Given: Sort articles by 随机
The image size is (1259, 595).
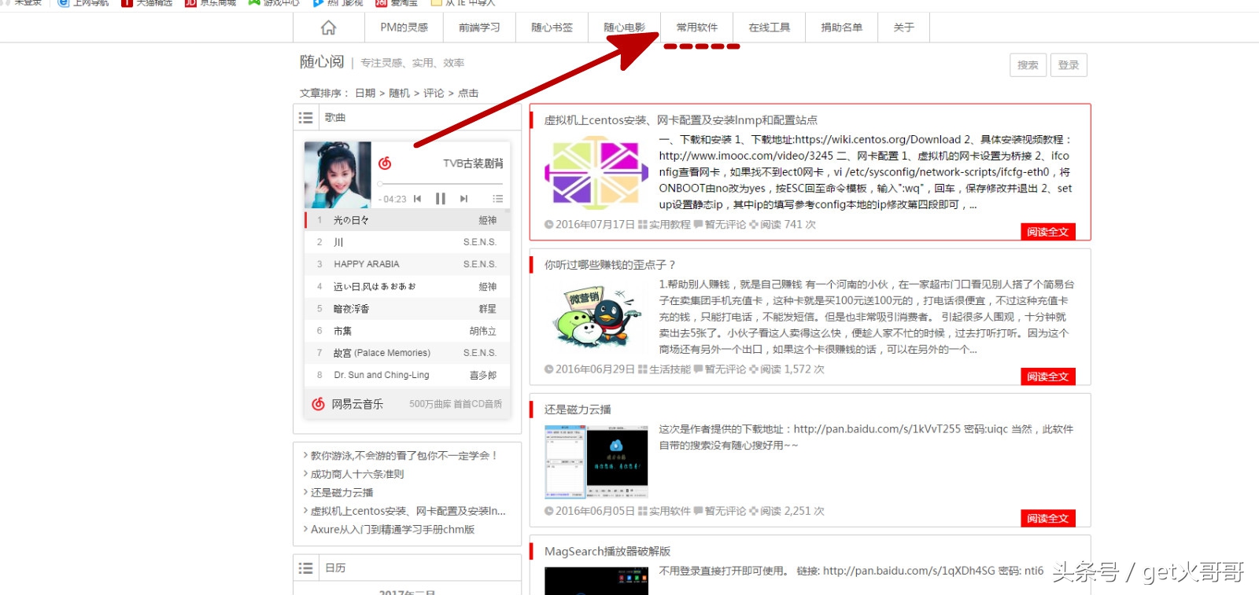Looking at the screenshot, I should pos(399,93).
